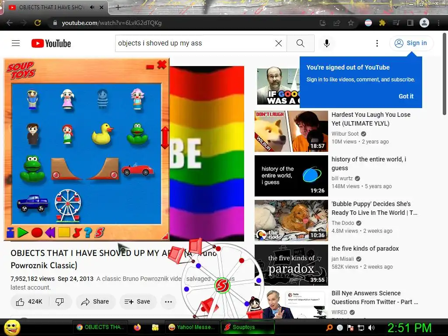Image resolution: width=448 pixels, height=336 pixels.
Task: Choose the red-haired girl in green dress
Action: 67,134
